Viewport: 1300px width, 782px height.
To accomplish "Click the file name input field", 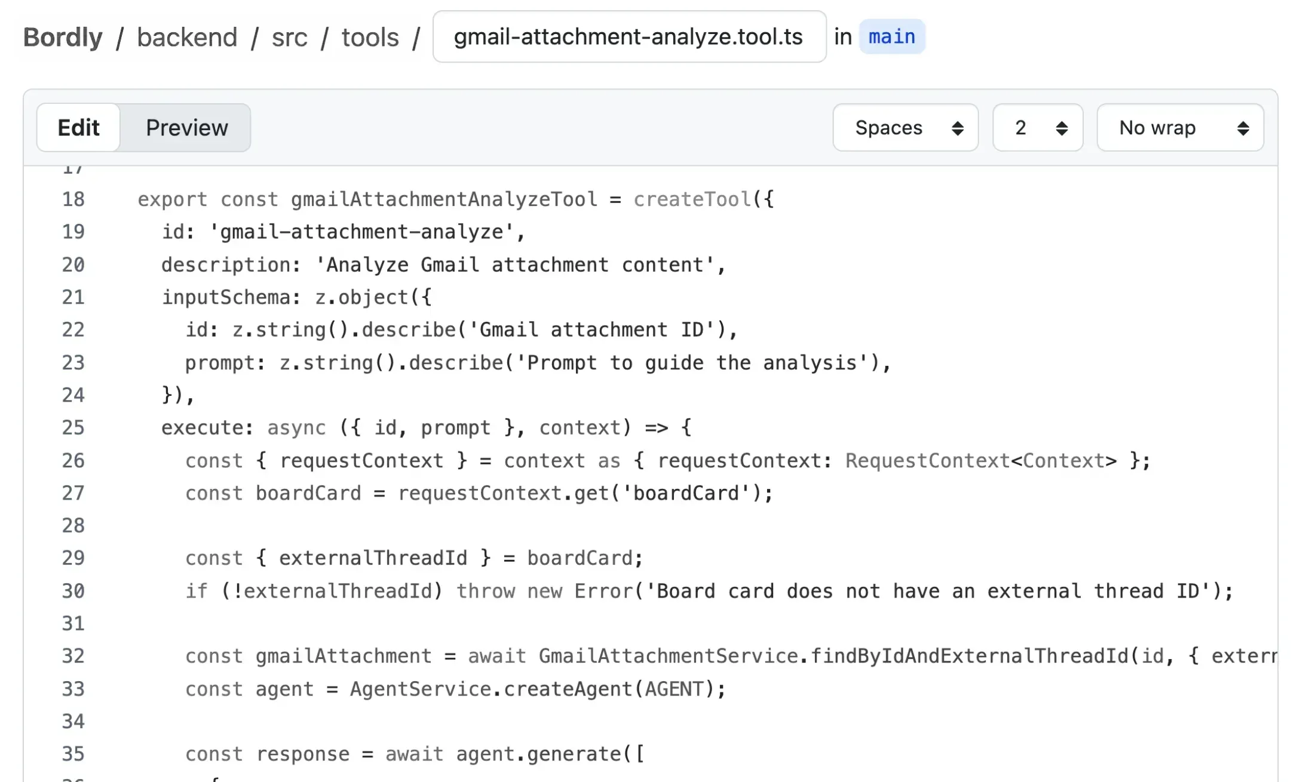I will [x=628, y=37].
